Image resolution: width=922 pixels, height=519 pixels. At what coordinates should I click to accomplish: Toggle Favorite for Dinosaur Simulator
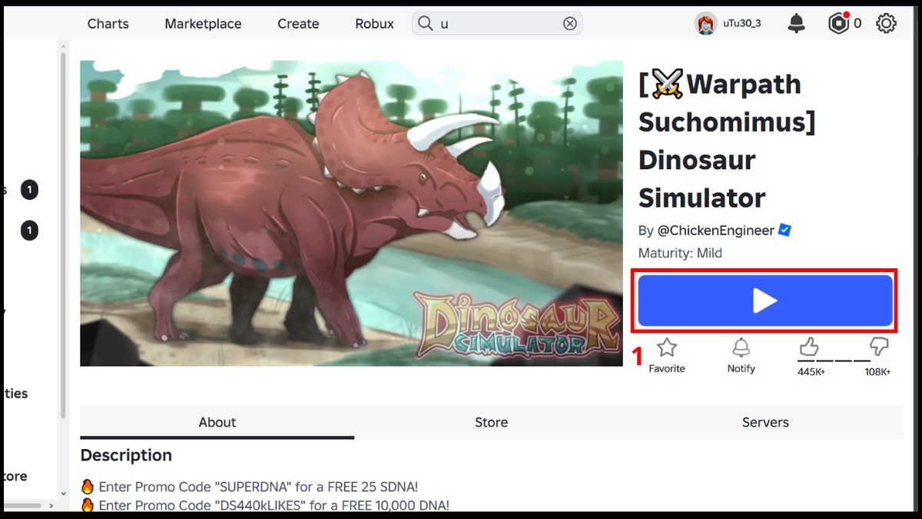666,348
